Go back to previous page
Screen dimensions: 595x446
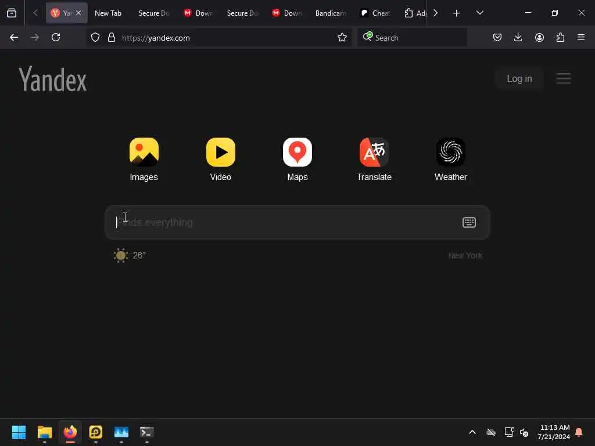14,37
